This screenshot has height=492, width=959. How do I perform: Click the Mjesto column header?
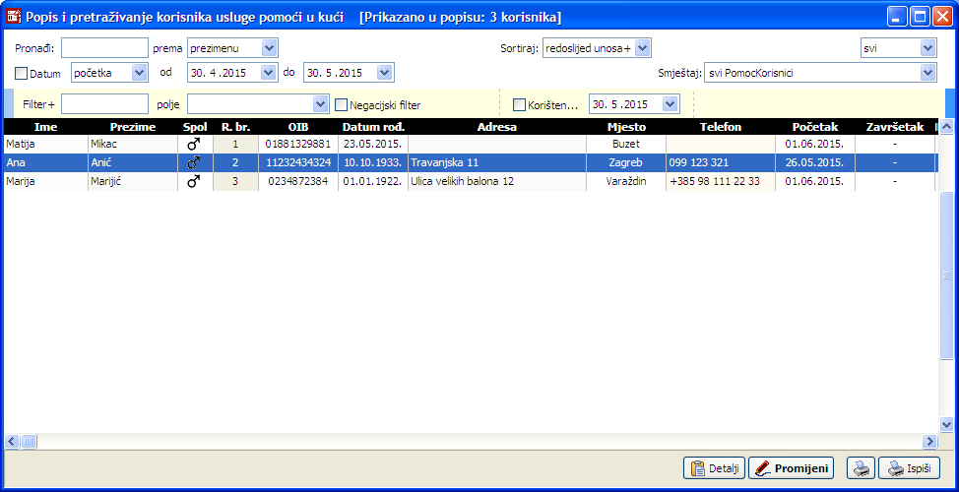pos(625,127)
